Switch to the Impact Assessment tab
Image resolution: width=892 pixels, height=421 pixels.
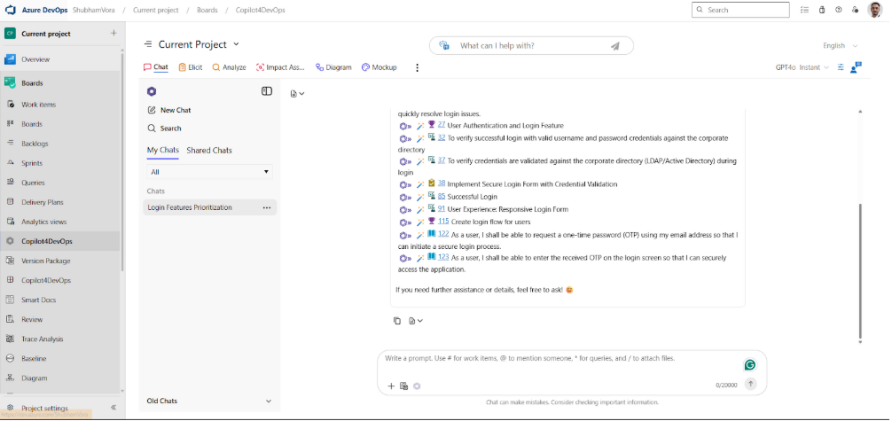[280, 67]
